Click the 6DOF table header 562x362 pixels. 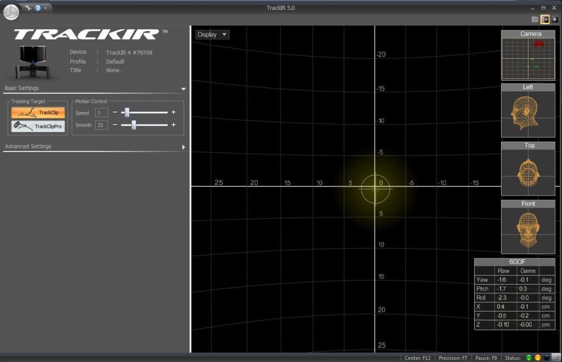click(515, 262)
